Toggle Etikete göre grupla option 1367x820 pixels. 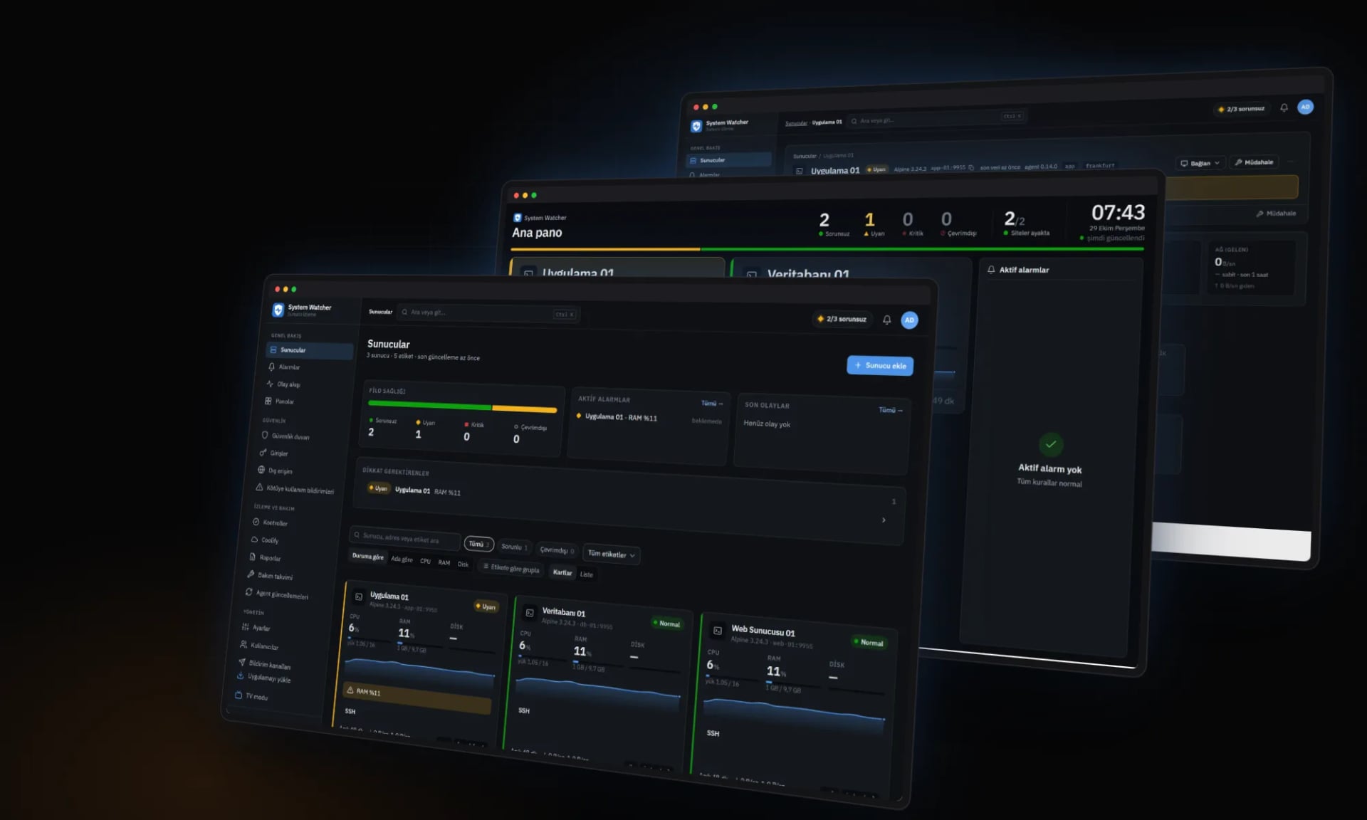click(x=511, y=568)
